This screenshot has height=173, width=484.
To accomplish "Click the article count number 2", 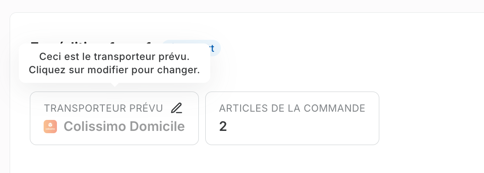I will (x=223, y=126).
